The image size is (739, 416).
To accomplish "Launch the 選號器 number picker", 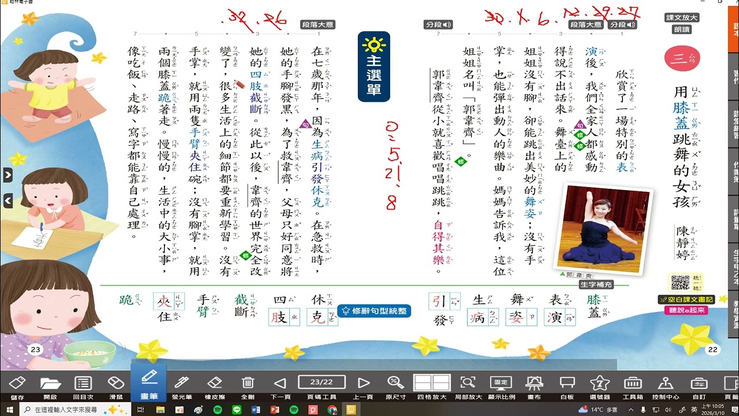I will [x=600, y=387].
